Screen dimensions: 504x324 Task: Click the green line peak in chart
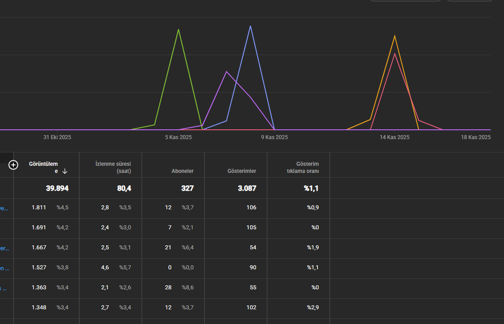coord(179,30)
